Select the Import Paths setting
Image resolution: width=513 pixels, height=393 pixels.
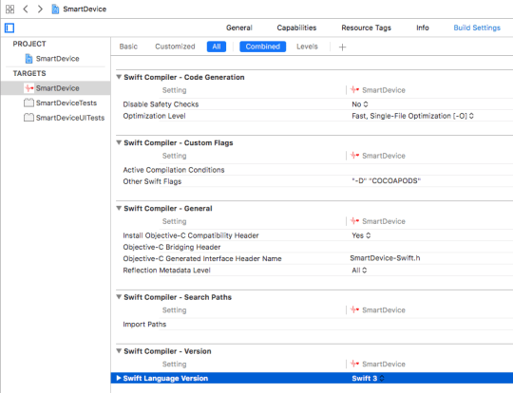point(144,324)
